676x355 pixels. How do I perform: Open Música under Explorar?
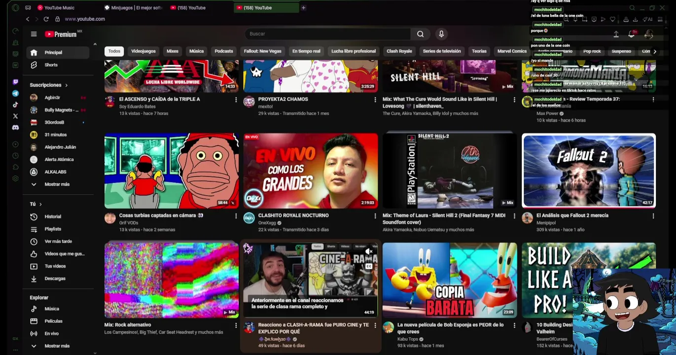pos(58,309)
